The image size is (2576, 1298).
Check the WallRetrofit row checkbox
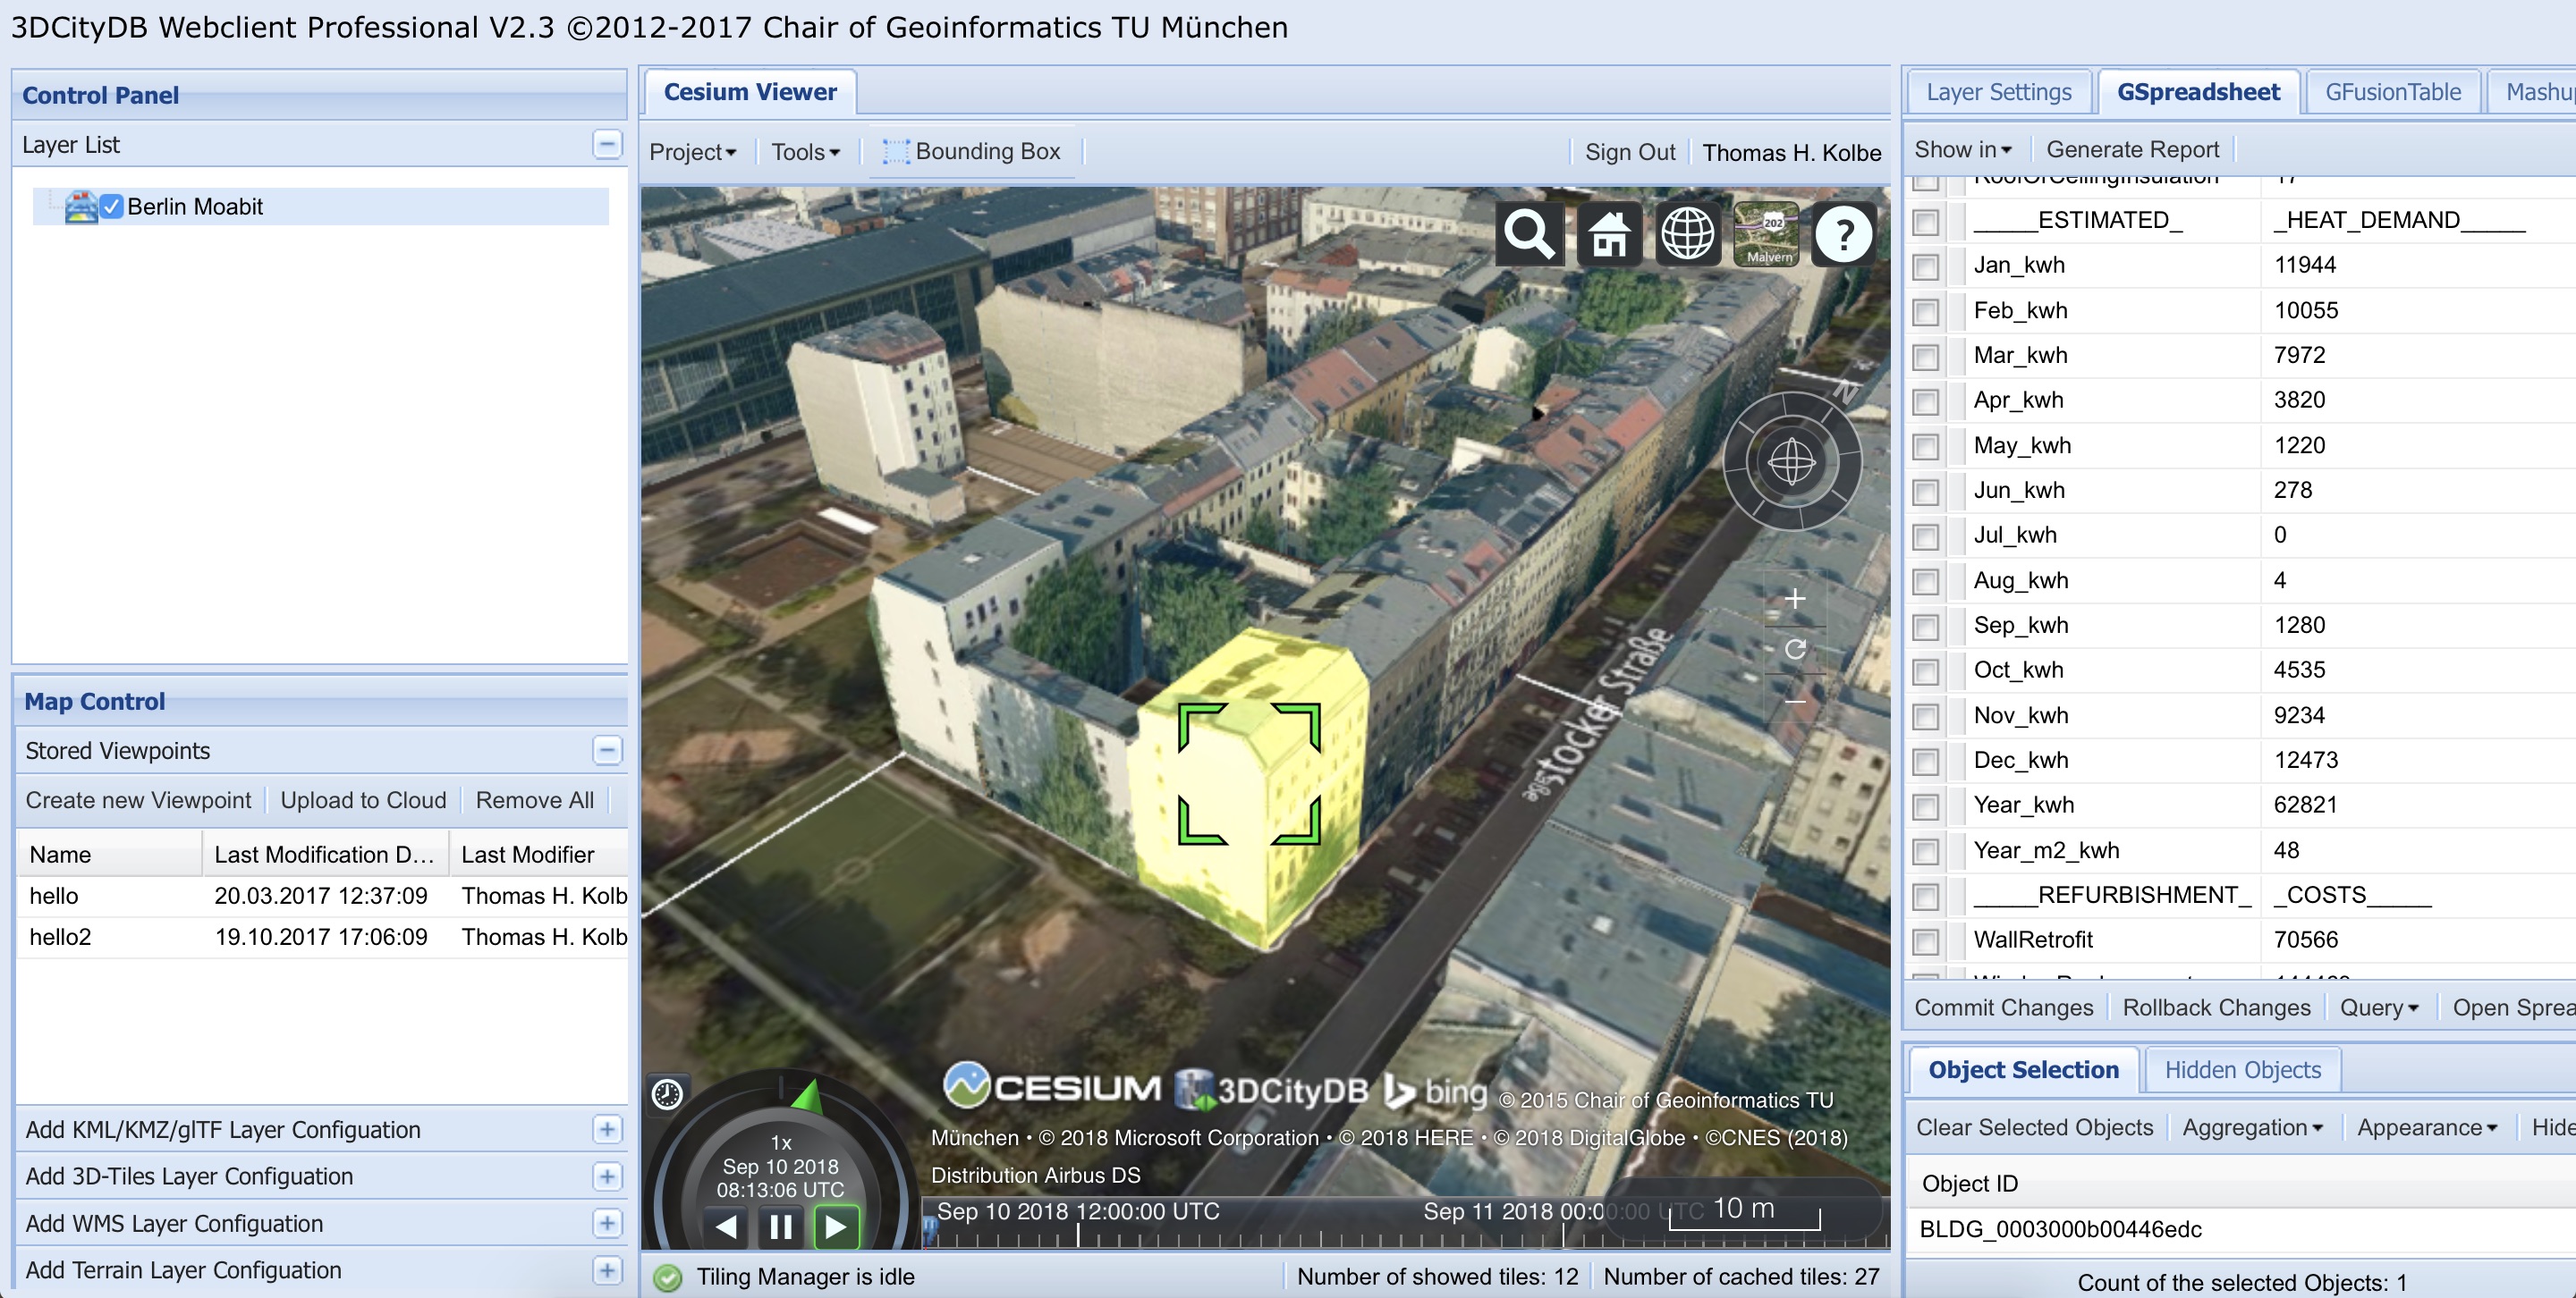pyautogui.click(x=1925, y=941)
